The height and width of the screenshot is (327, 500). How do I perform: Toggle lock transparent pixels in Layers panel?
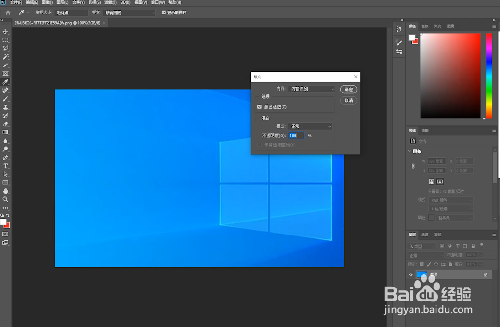point(422,264)
